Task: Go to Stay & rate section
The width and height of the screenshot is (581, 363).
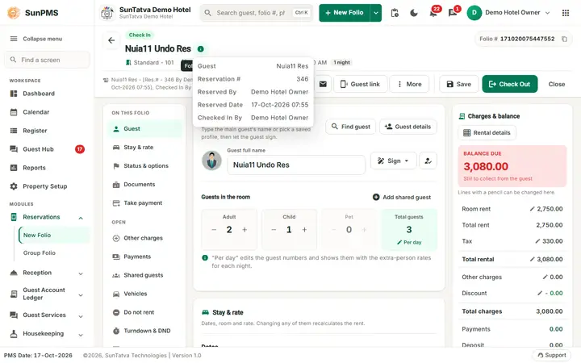Action: pyautogui.click(x=145, y=148)
